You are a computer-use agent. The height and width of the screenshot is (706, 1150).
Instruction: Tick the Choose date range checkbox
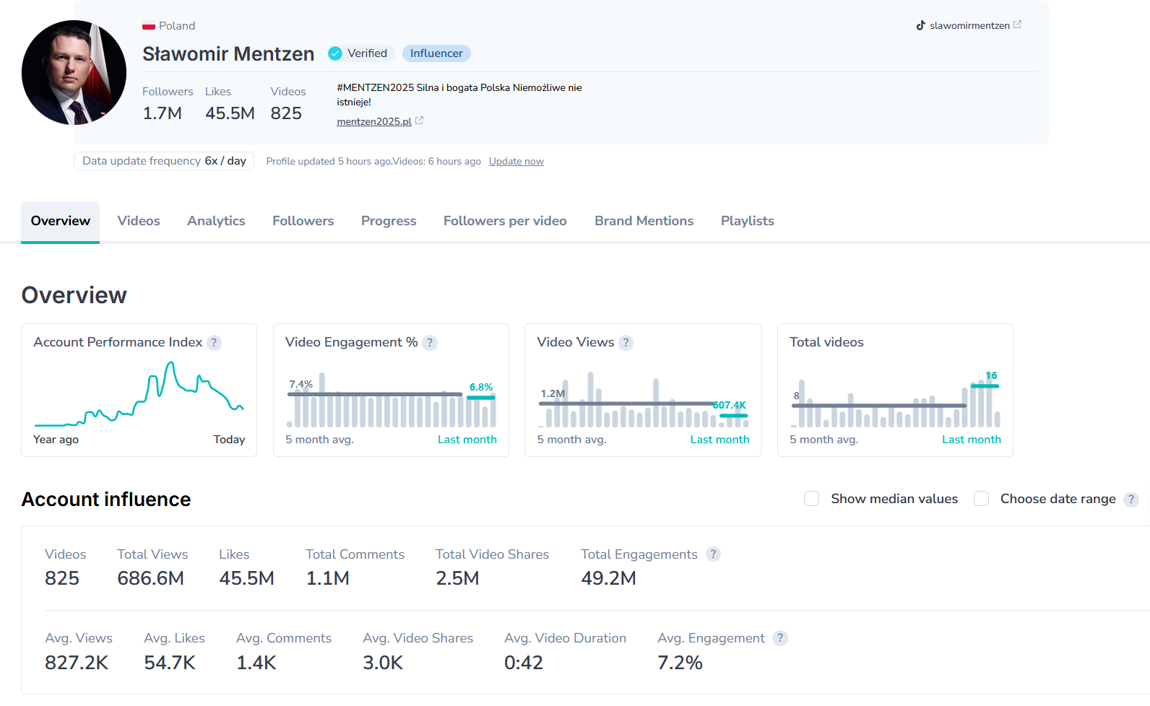click(981, 499)
